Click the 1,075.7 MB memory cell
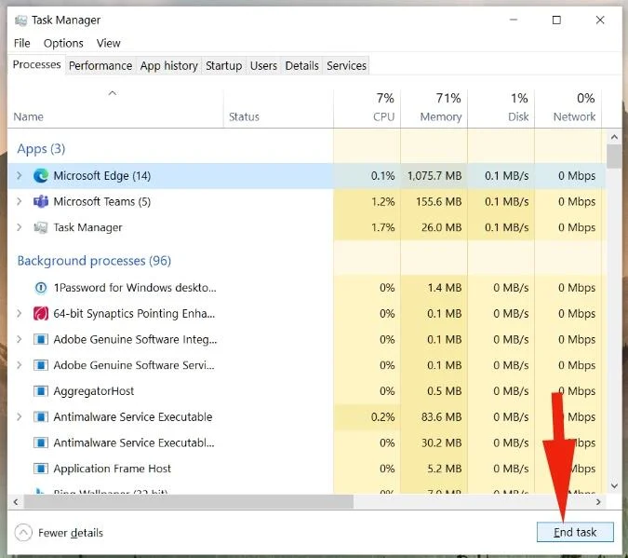Viewport: 628px width, 558px height. [x=434, y=176]
